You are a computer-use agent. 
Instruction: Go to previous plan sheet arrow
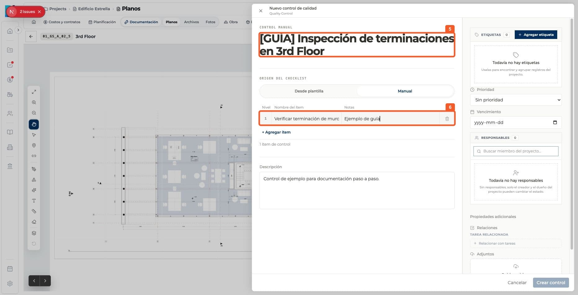click(x=34, y=281)
